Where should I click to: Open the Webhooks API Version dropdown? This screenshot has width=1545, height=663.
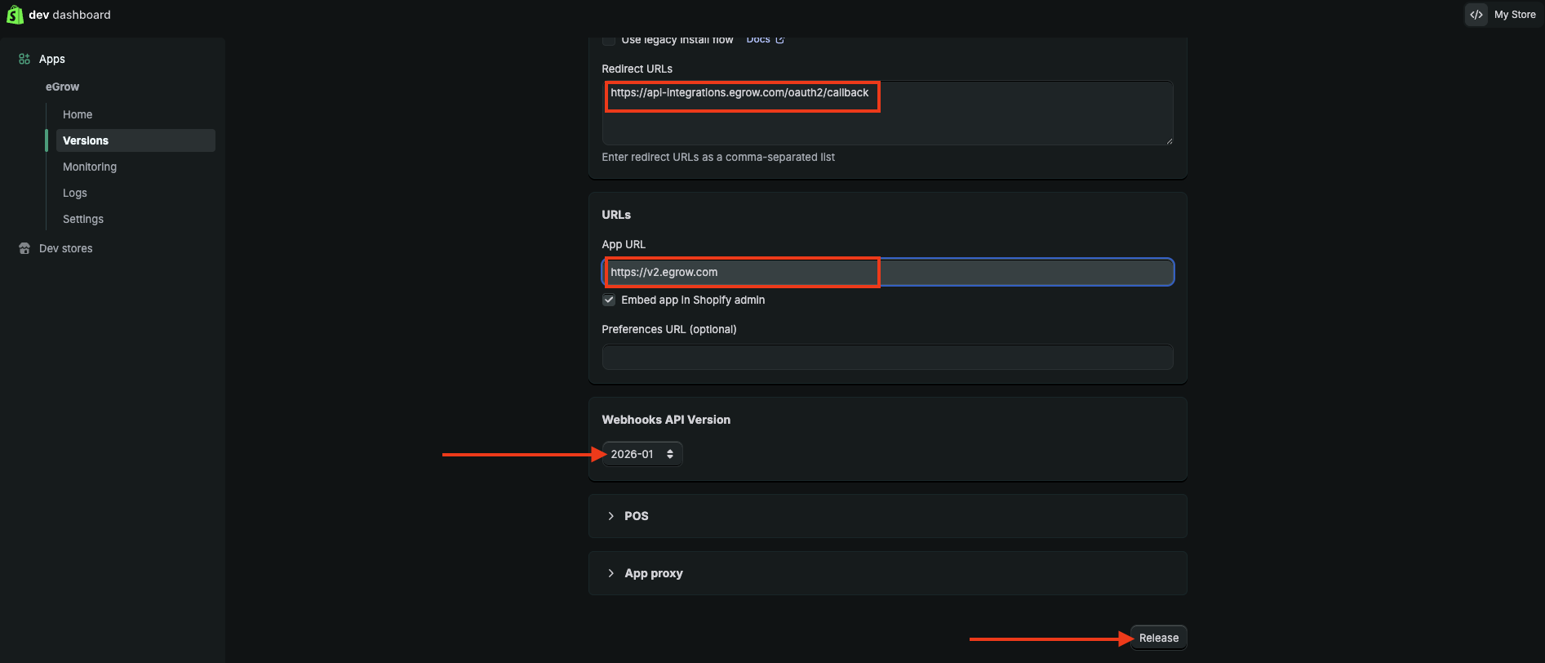[x=642, y=454]
